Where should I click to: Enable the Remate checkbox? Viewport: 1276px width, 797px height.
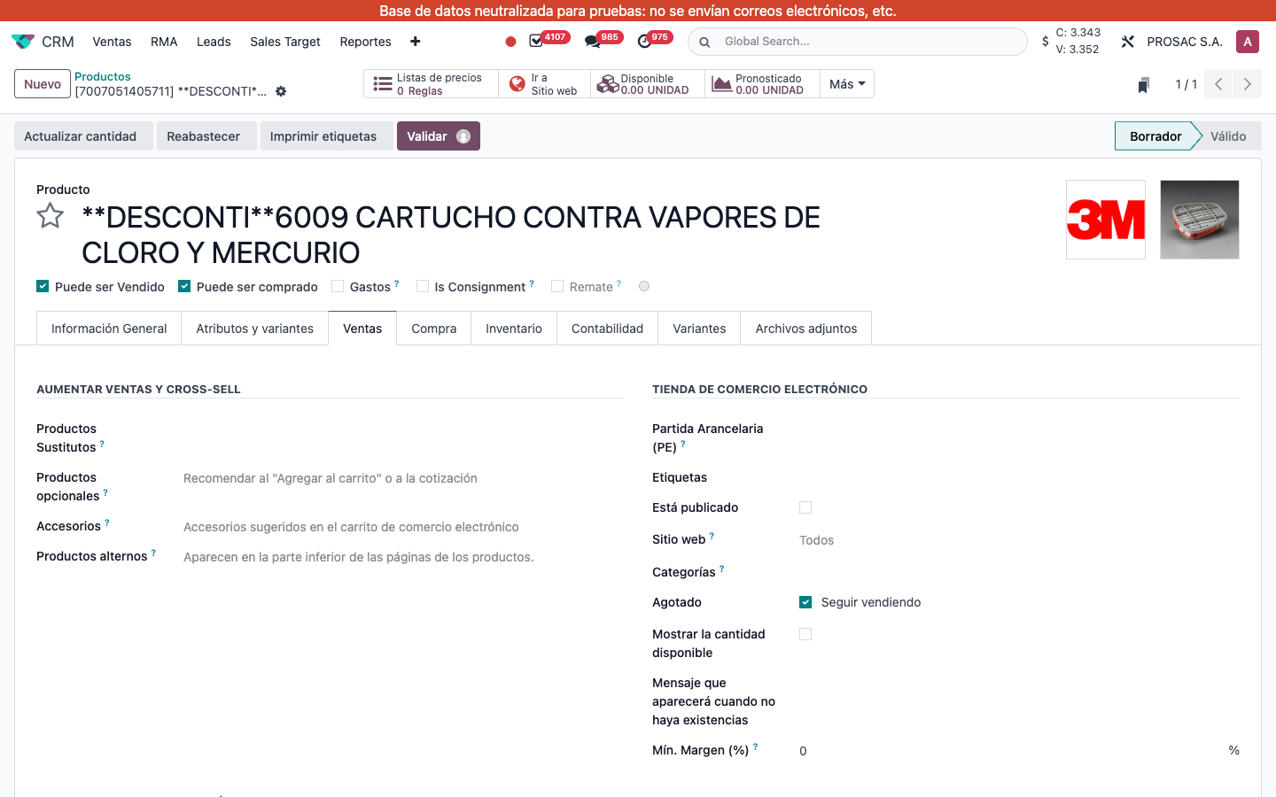[557, 286]
